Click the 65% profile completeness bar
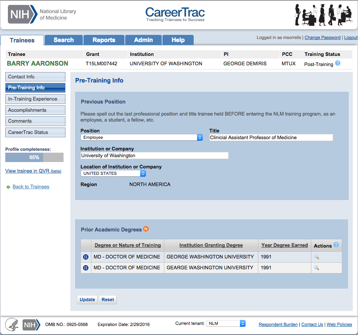 35,157
